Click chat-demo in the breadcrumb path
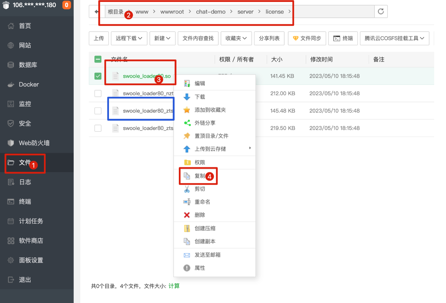This screenshot has height=303, width=446. (211, 12)
